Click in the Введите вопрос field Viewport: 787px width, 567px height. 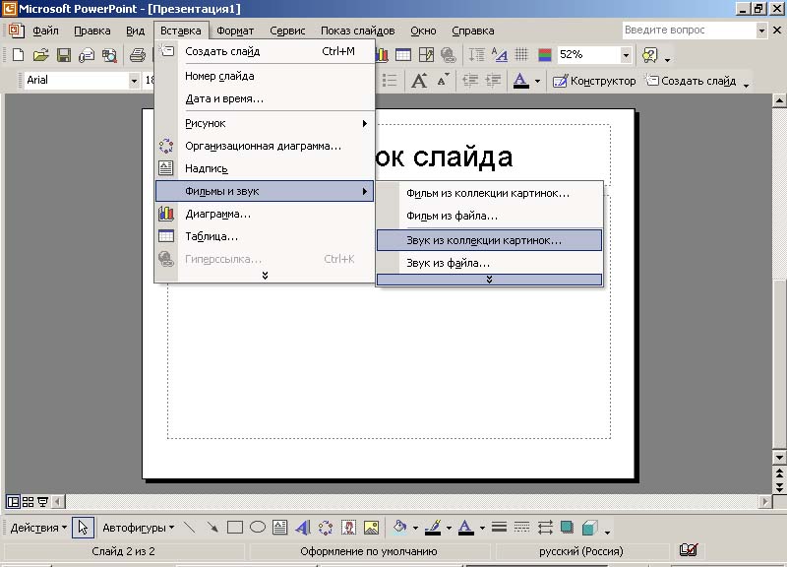click(x=690, y=31)
